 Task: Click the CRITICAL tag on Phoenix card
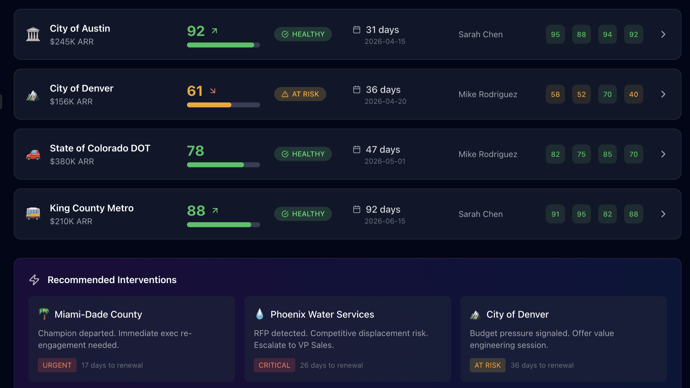click(274, 365)
